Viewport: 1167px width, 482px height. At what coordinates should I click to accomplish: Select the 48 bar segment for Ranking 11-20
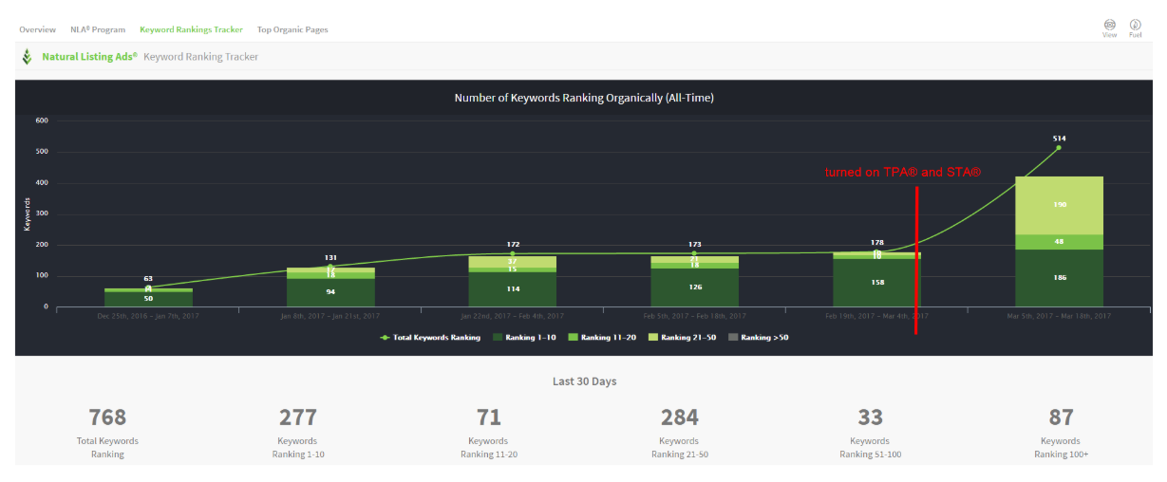click(x=1059, y=242)
